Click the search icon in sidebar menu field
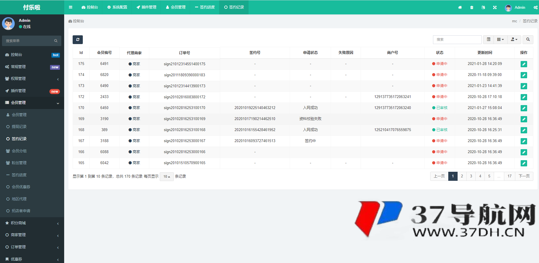 pos(56,41)
